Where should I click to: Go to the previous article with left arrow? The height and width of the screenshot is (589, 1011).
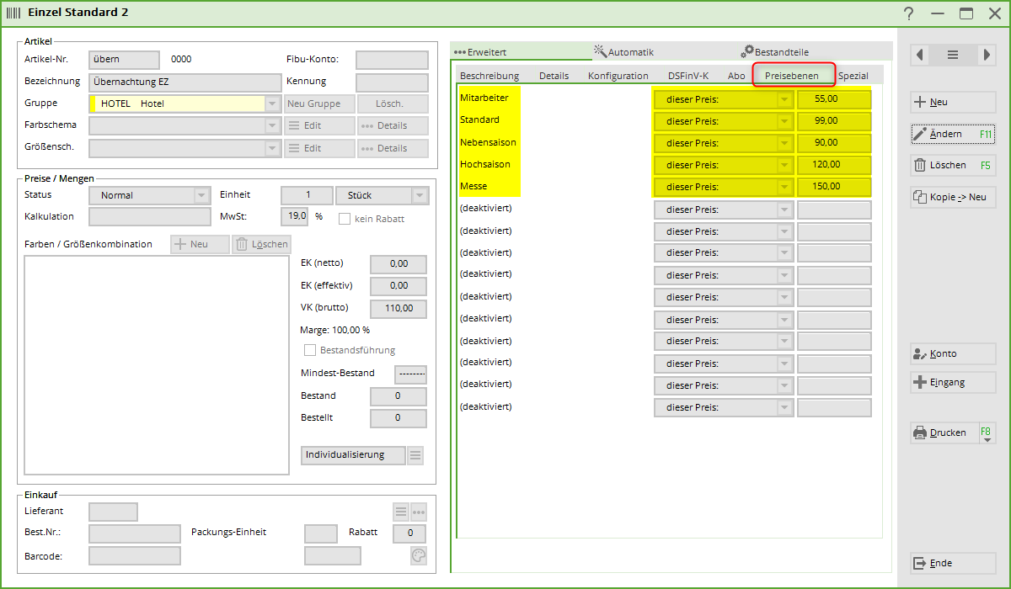tap(920, 55)
